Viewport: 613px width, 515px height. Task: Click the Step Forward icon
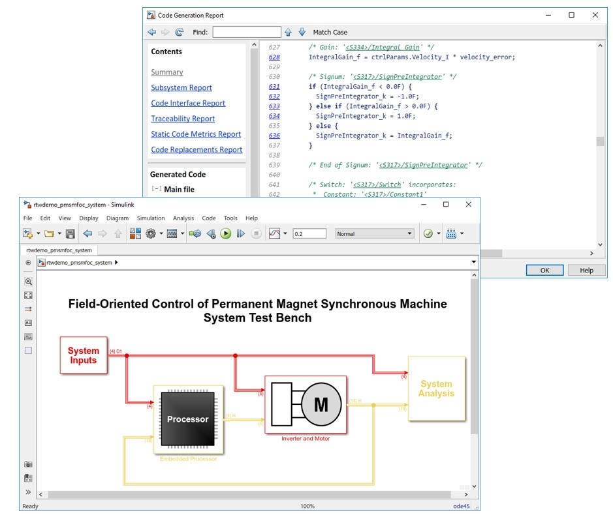pos(240,233)
